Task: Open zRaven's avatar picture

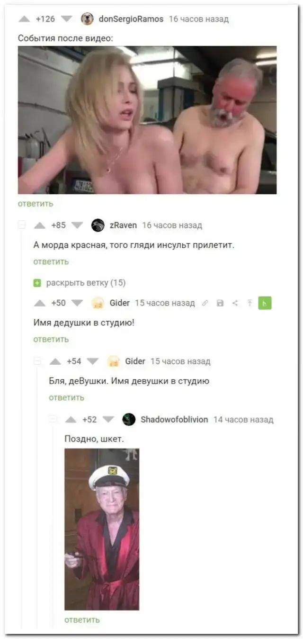Action: pyautogui.click(x=98, y=225)
